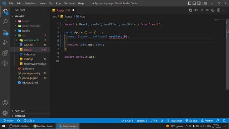Expand the build folder
This screenshot has height=129, width=229.
point(30,21)
